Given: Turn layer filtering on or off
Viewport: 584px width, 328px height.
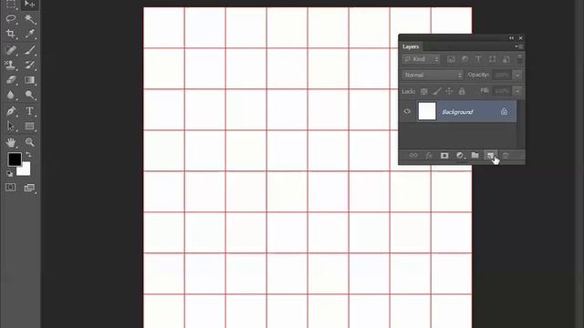Looking at the screenshot, I should pos(519,58).
